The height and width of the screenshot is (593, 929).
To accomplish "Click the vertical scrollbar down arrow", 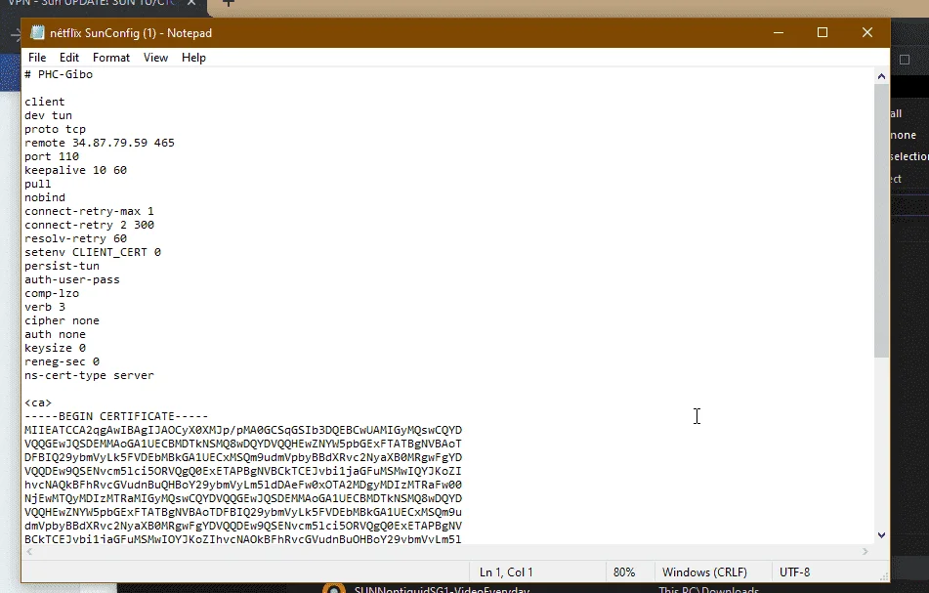I will click(x=881, y=535).
